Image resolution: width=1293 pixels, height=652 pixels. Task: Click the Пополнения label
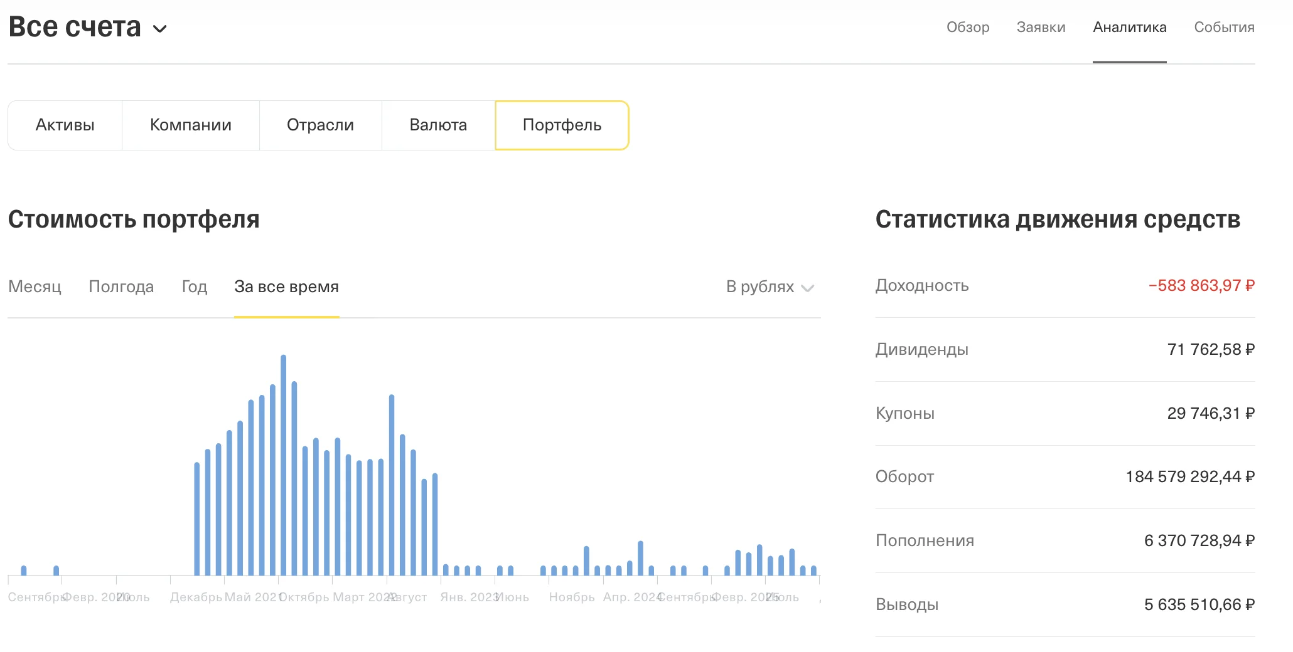click(925, 540)
